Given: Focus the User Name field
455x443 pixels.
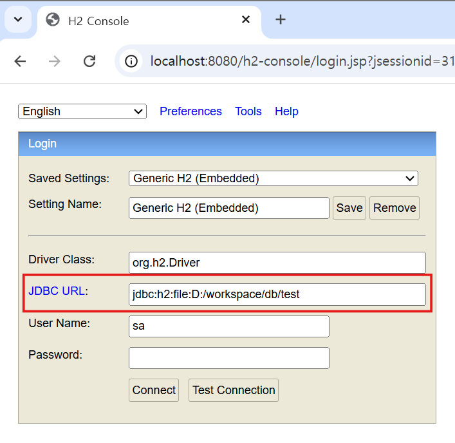Looking at the screenshot, I should (229, 326).
